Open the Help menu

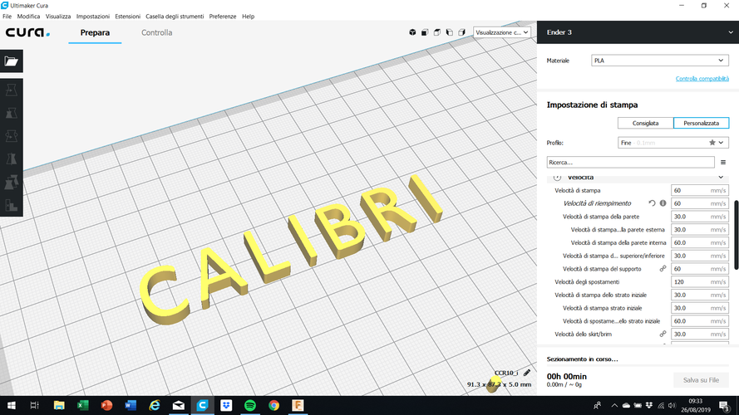248,16
